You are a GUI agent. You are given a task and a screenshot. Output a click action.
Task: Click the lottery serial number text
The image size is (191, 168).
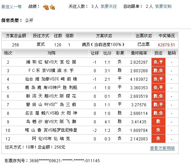[x=52, y=161]
